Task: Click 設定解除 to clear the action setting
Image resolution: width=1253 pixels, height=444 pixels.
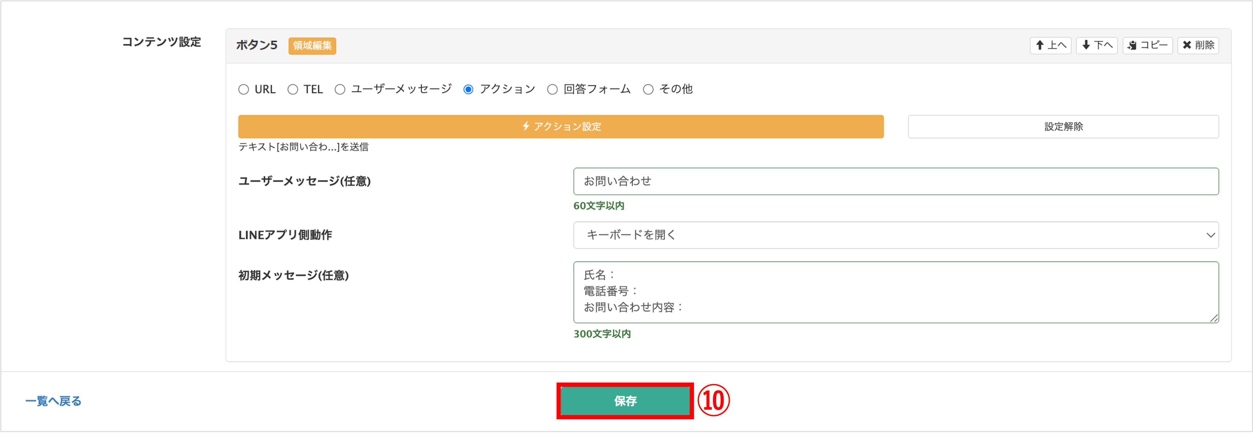Action: pos(1063,126)
